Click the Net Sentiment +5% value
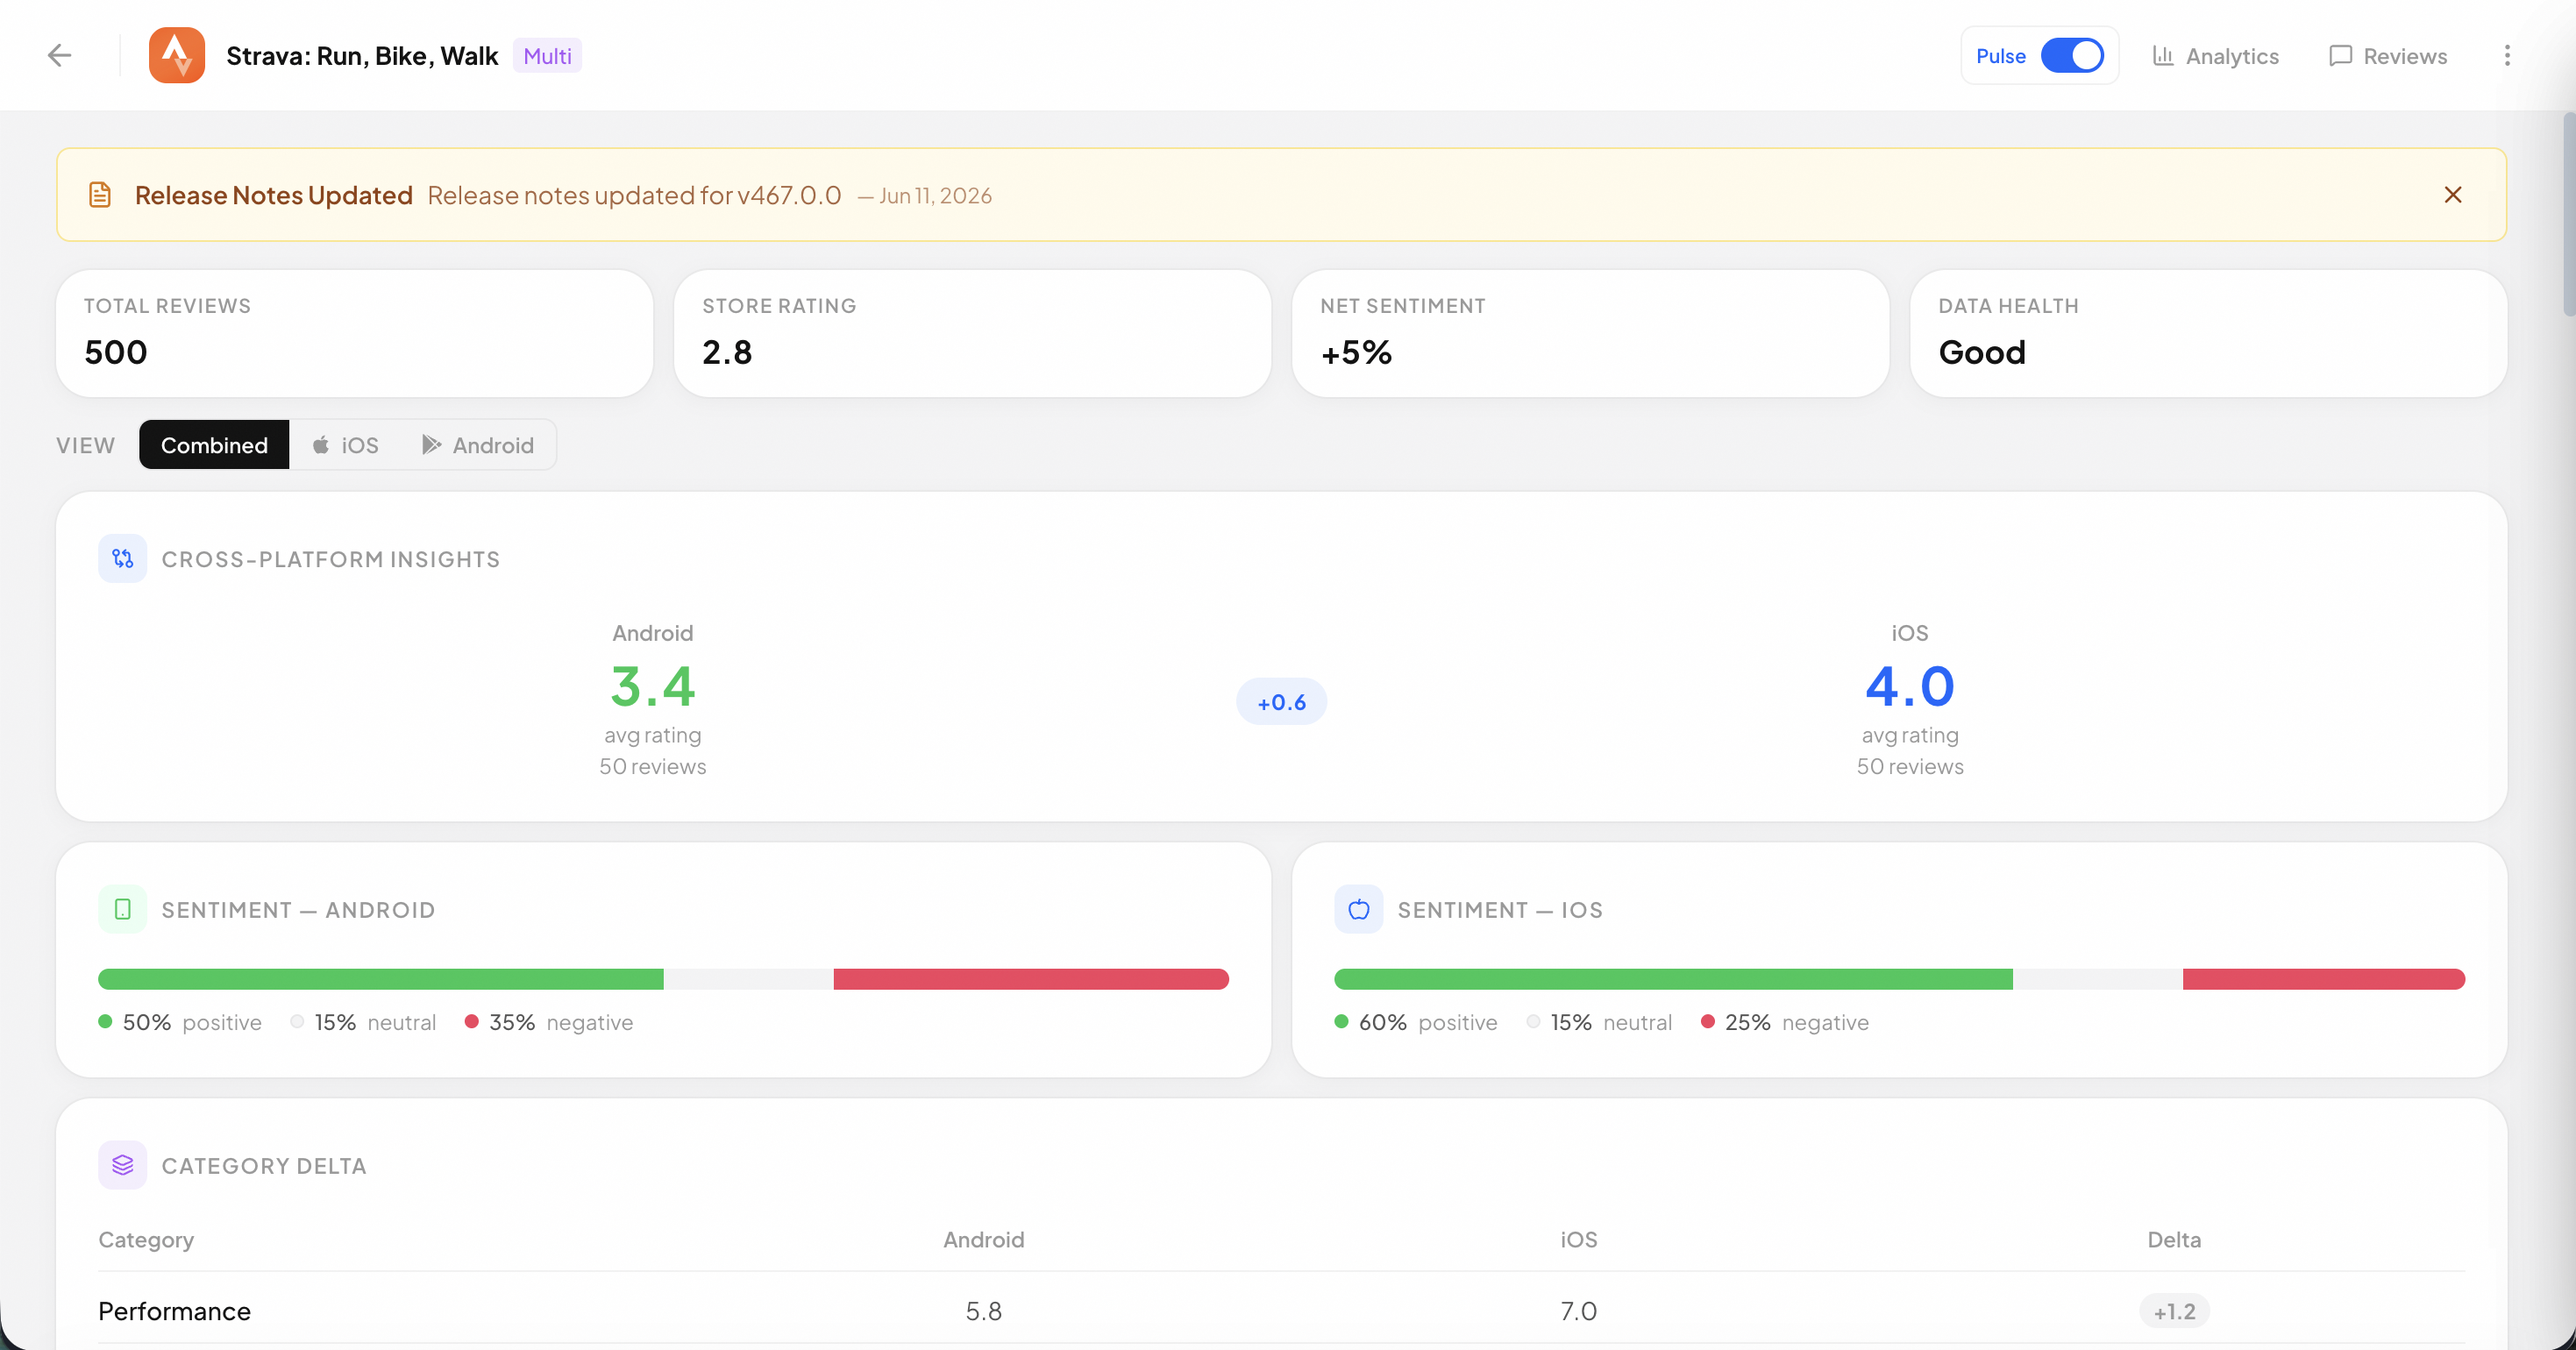 pyautogui.click(x=1356, y=352)
